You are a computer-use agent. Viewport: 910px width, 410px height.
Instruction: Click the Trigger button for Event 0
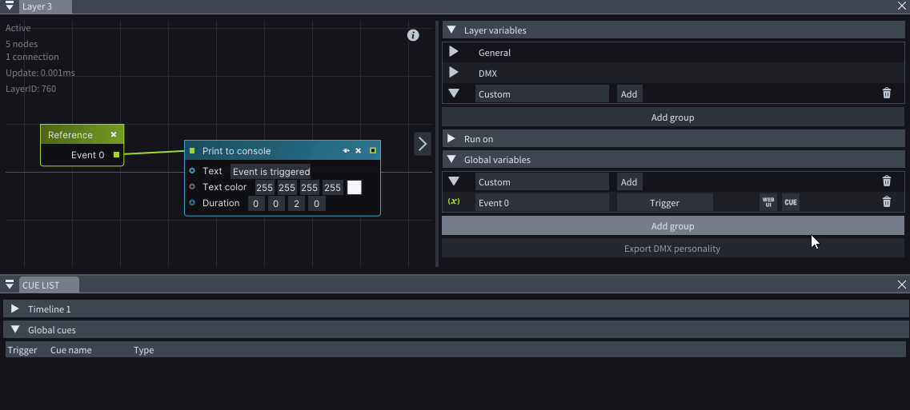coord(664,203)
